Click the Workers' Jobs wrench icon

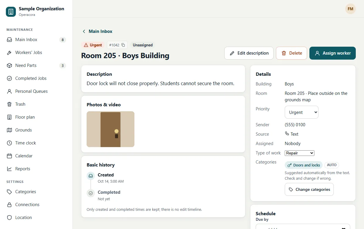(9, 53)
